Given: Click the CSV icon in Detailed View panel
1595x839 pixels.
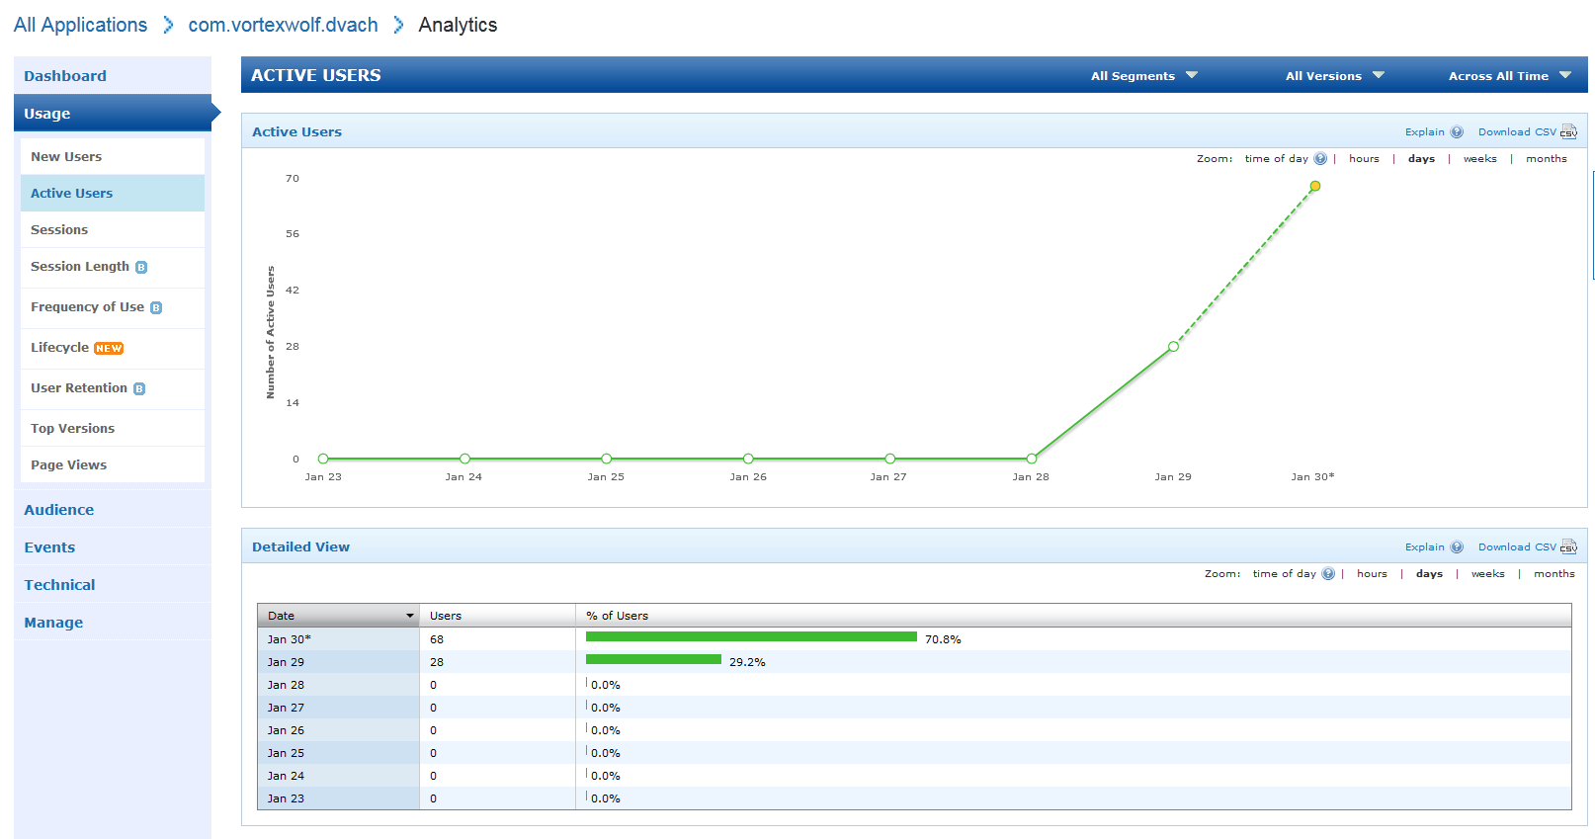Looking at the screenshot, I should tap(1568, 547).
